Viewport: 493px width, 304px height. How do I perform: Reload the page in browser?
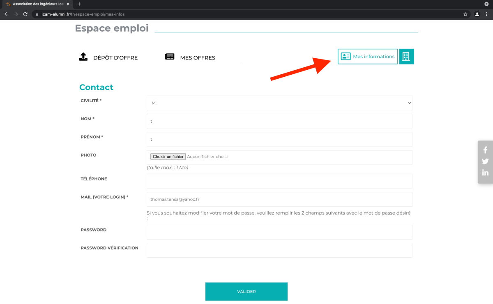(x=25, y=14)
